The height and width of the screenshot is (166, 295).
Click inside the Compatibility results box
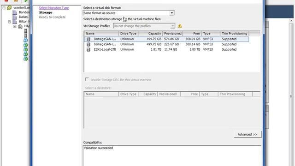[172, 156]
